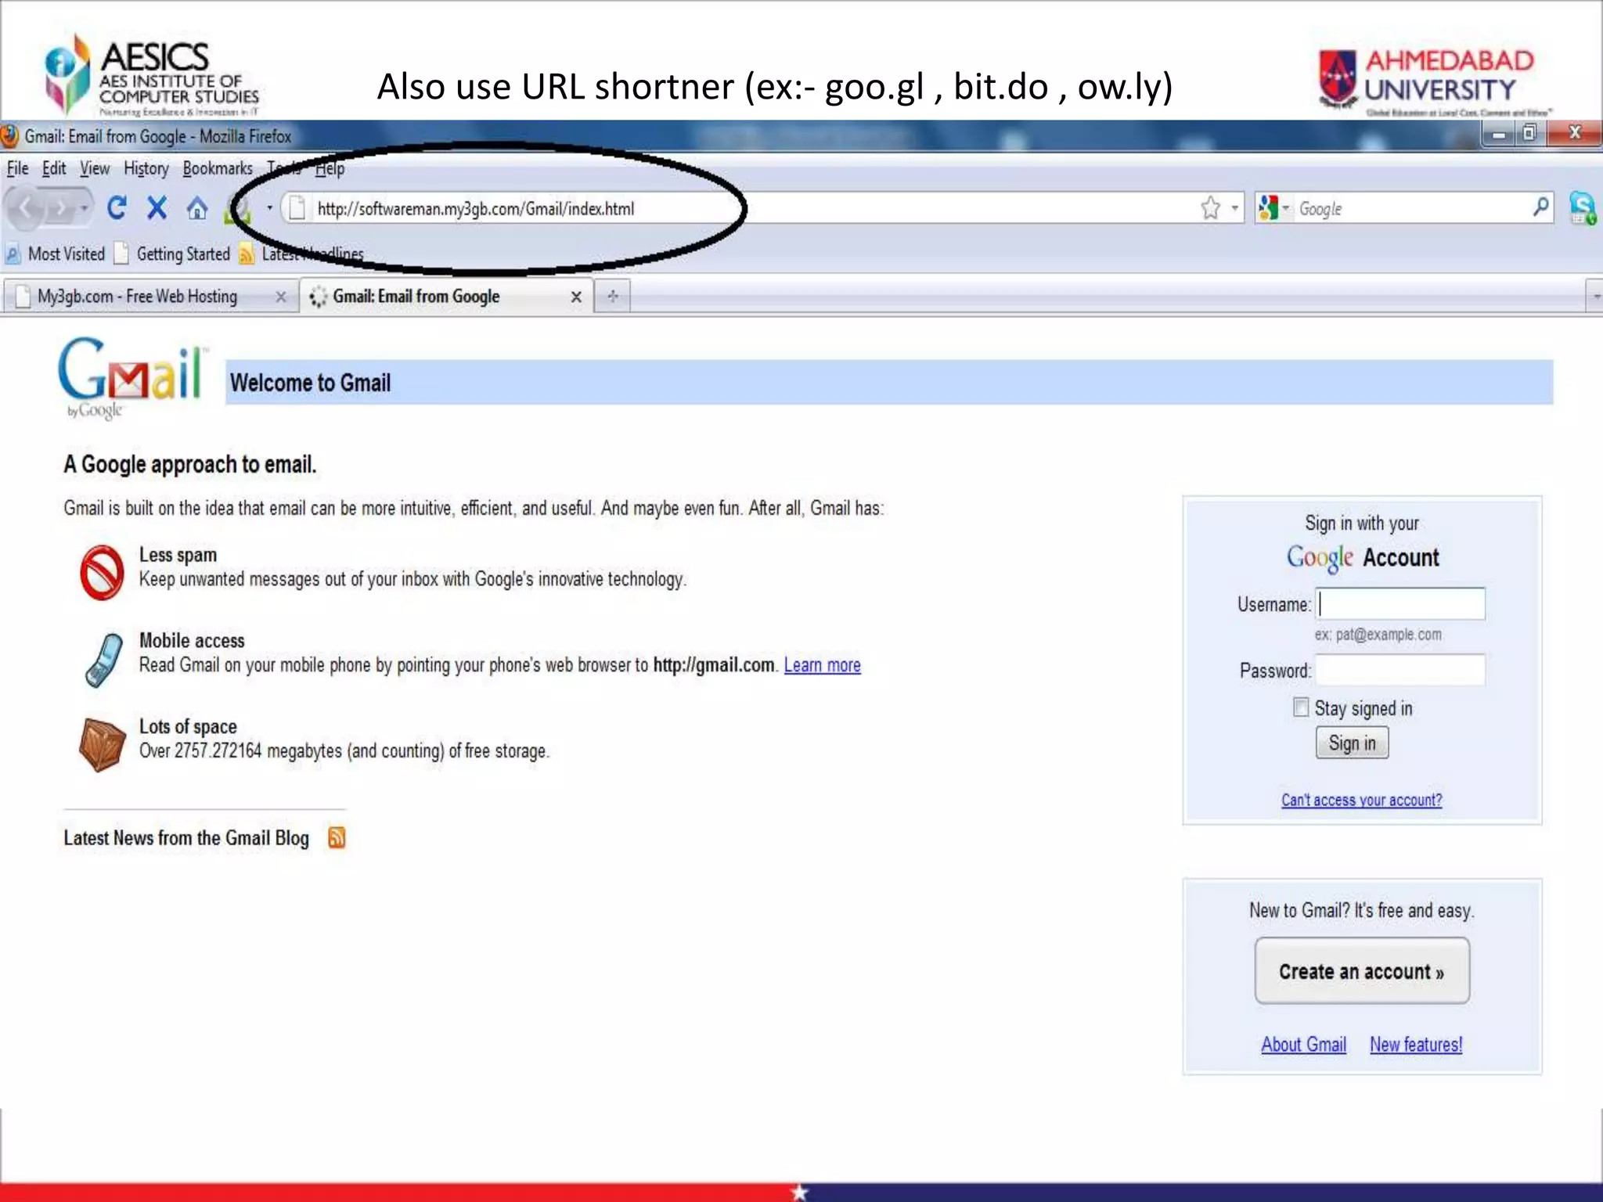Open the Bookmarks menu
Screen dimensions: 1603x1202
coord(218,168)
